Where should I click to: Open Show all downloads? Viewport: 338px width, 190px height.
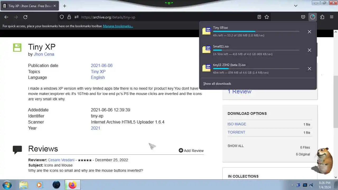click(217, 84)
